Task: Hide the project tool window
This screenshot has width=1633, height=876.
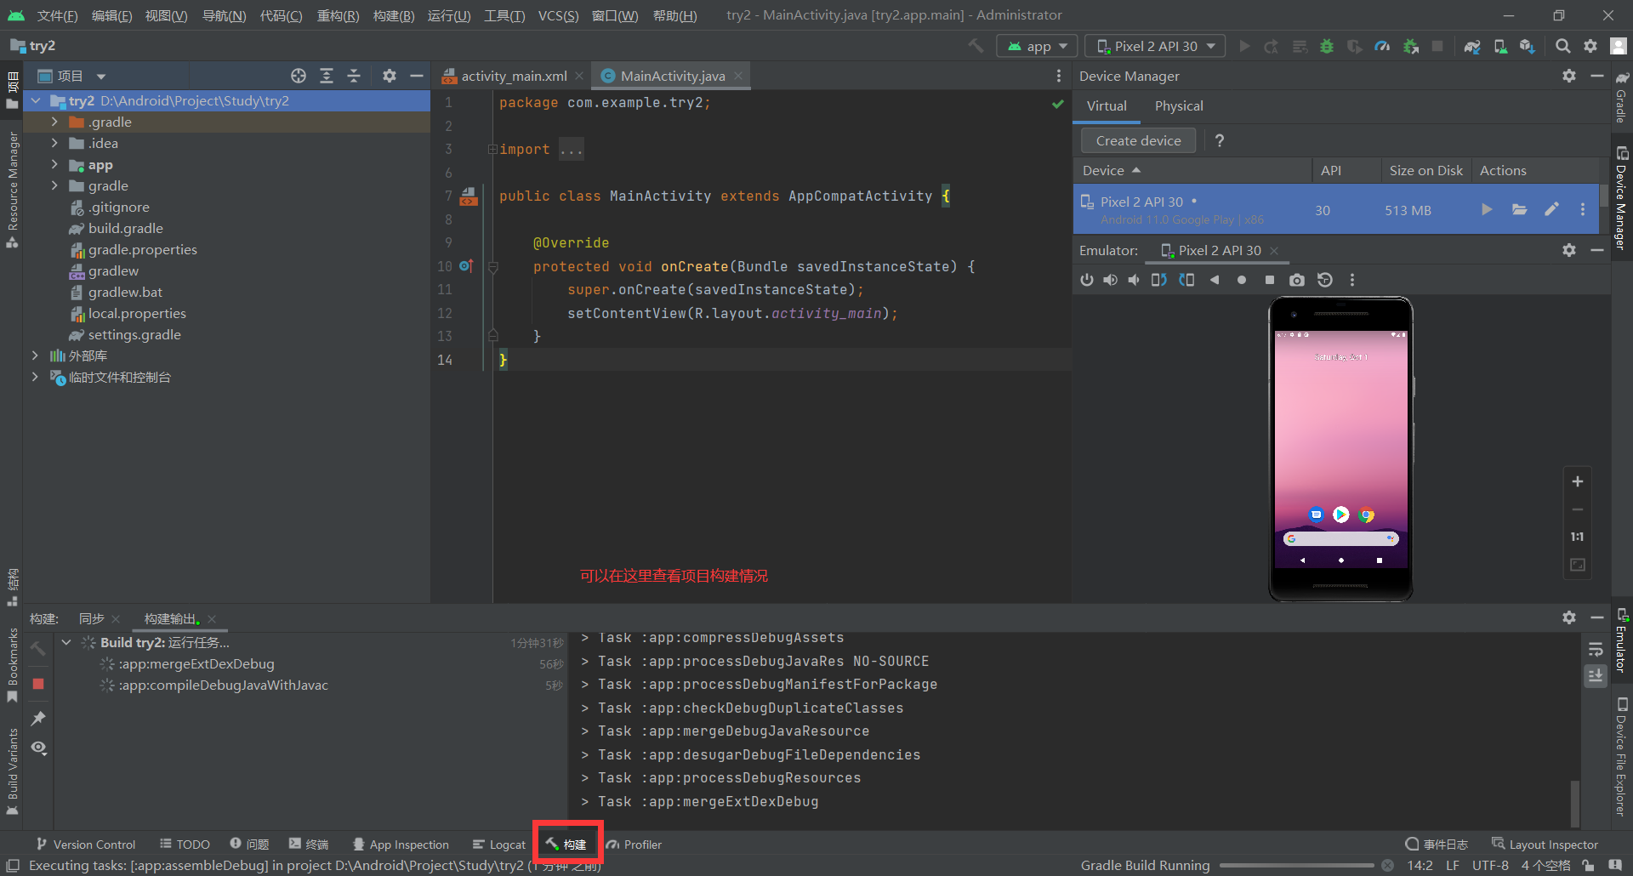Action: tap(416, 76)
